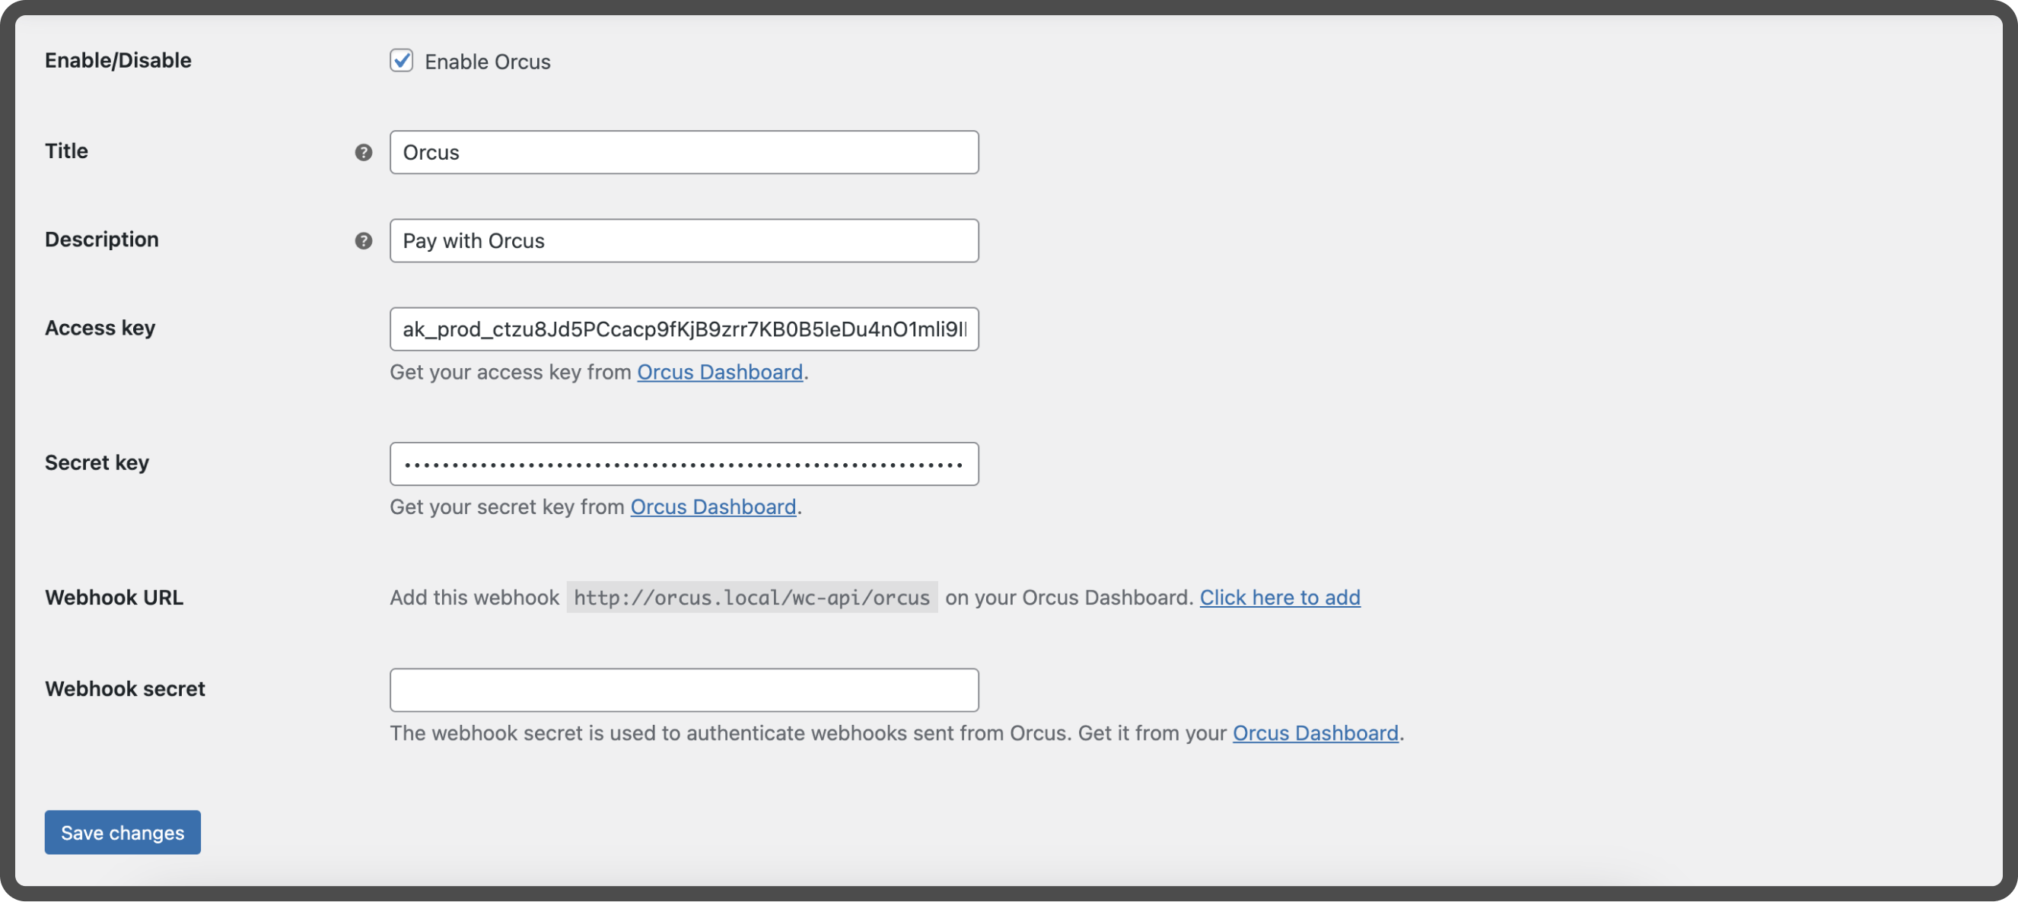Click the webhook URL code snippet
The width and height of the screenshot is (2018, 902).
click(751, 598)
